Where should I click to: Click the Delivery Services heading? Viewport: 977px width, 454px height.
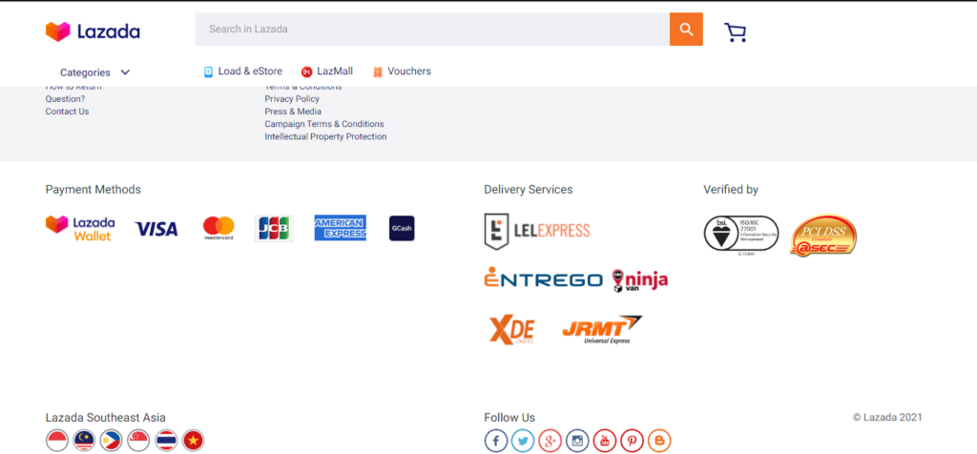click(x=529, y=189)
